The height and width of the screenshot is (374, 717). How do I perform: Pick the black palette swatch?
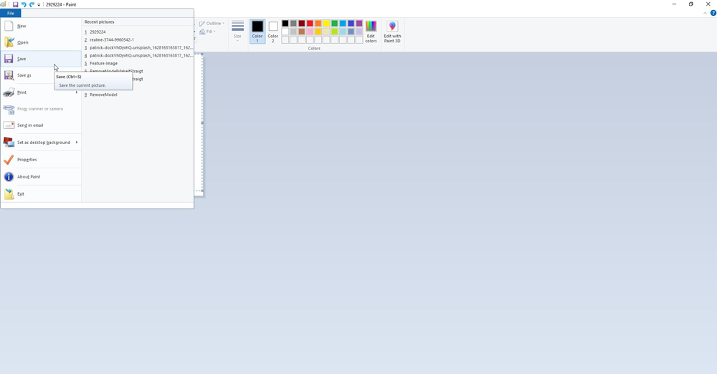click(285, 24)
